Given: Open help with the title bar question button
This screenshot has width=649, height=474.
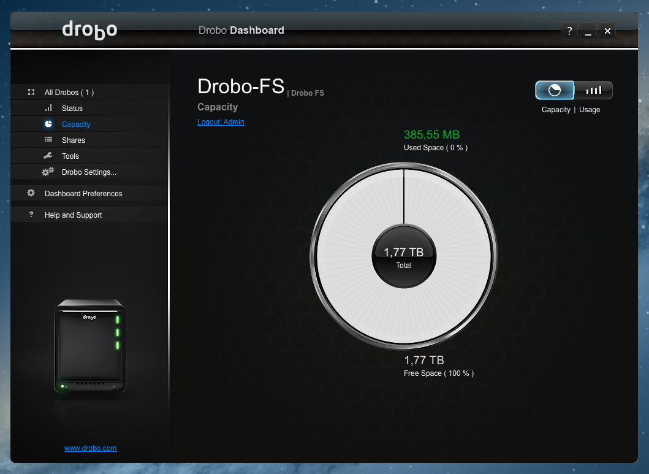Looking at the screenshot, I should pos(569,31).
